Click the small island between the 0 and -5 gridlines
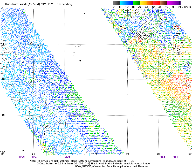 click(85, 13)
